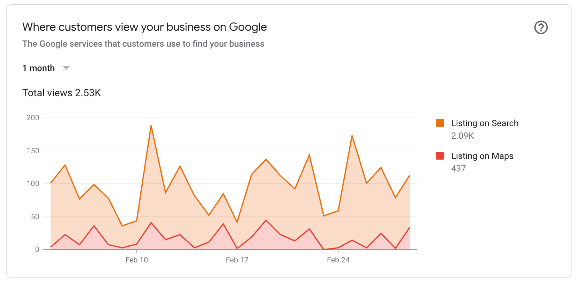
Task: Click the orange peak right after Feb 24
Action: (352, 136)
